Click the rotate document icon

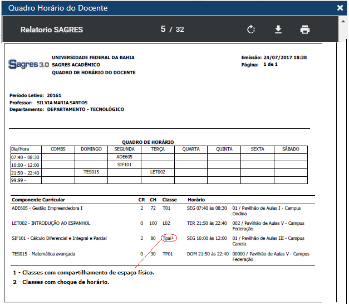pyautogui.click(x=251, y=30)
